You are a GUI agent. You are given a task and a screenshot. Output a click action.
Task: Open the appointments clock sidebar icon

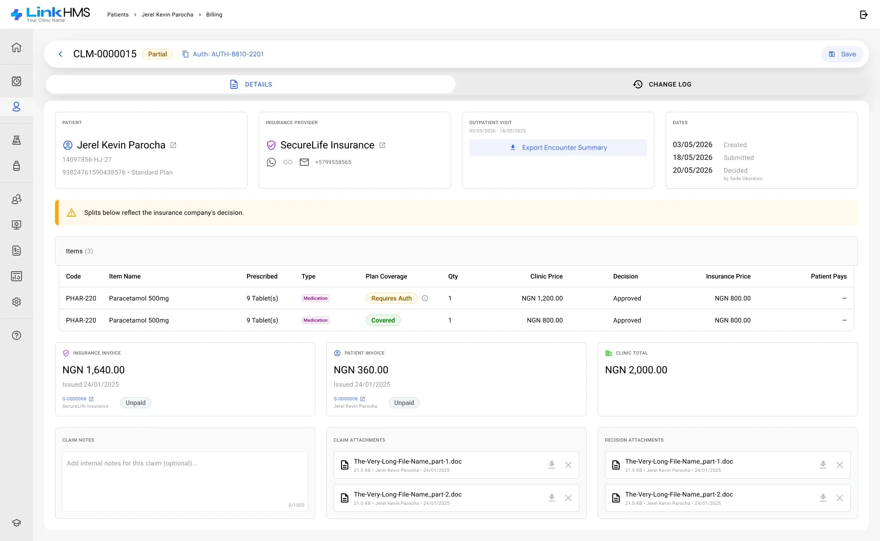tap(16, 81)
